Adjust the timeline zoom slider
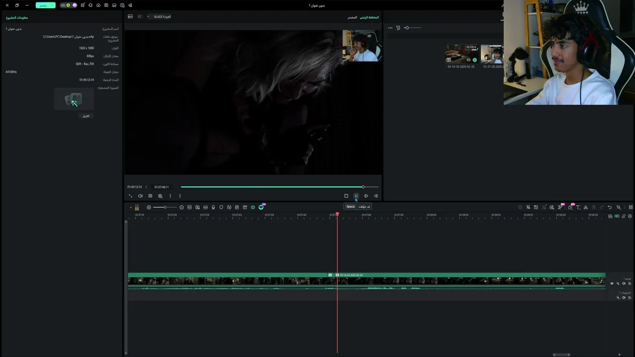 (x=165, y=207)
